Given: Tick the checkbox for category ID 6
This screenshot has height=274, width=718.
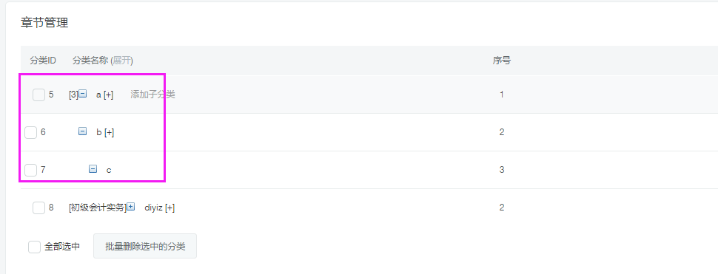Looking at the screenshot, I should tap(30, 132).
